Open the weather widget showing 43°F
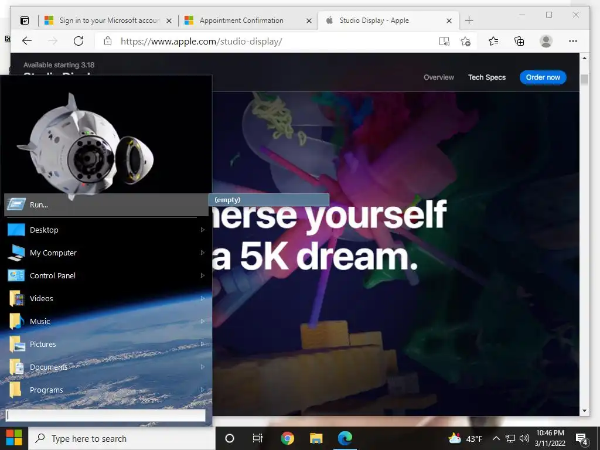Image resolution: width=600 pixels, height=450 pixels. tap(465, 438)
